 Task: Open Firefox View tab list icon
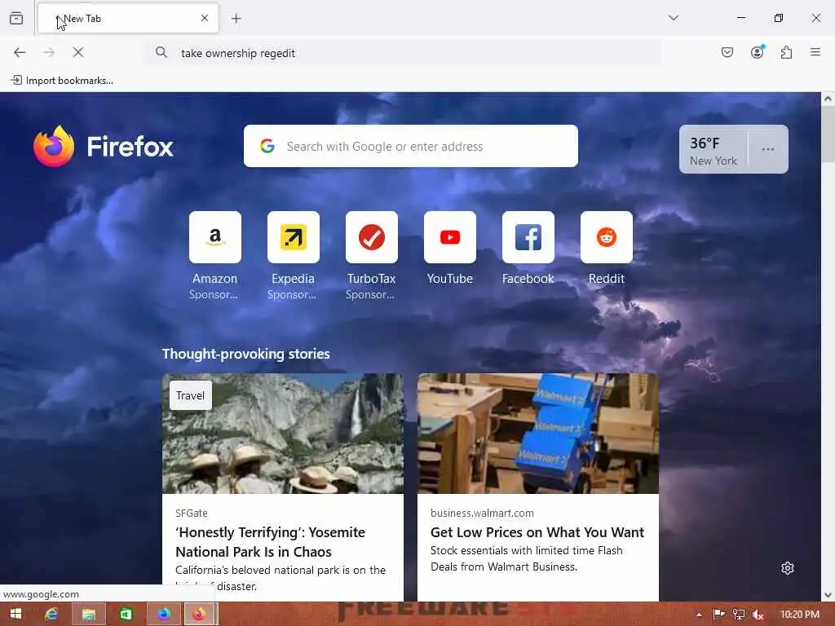pos(16,18)
